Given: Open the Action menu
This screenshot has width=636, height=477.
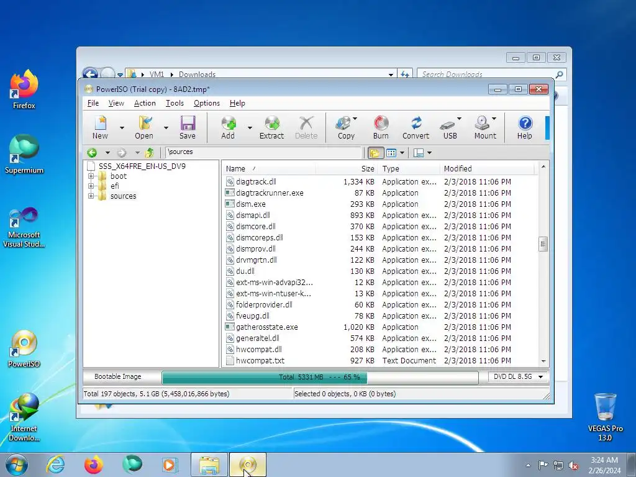Looking at the screenshot, I should (x=145, y=104).
